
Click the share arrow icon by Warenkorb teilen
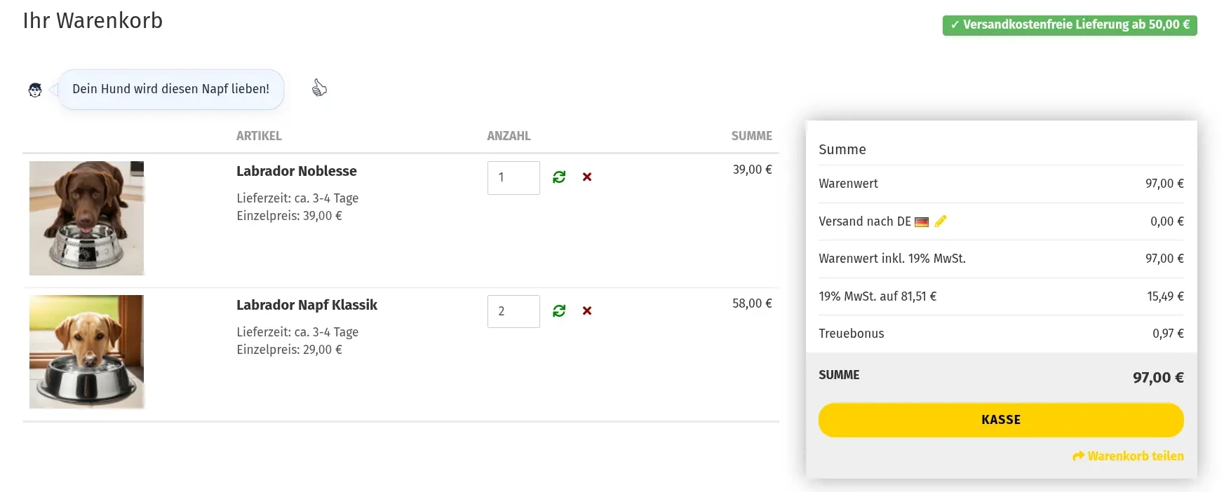pyautogui.click(x=1078, y=456)
